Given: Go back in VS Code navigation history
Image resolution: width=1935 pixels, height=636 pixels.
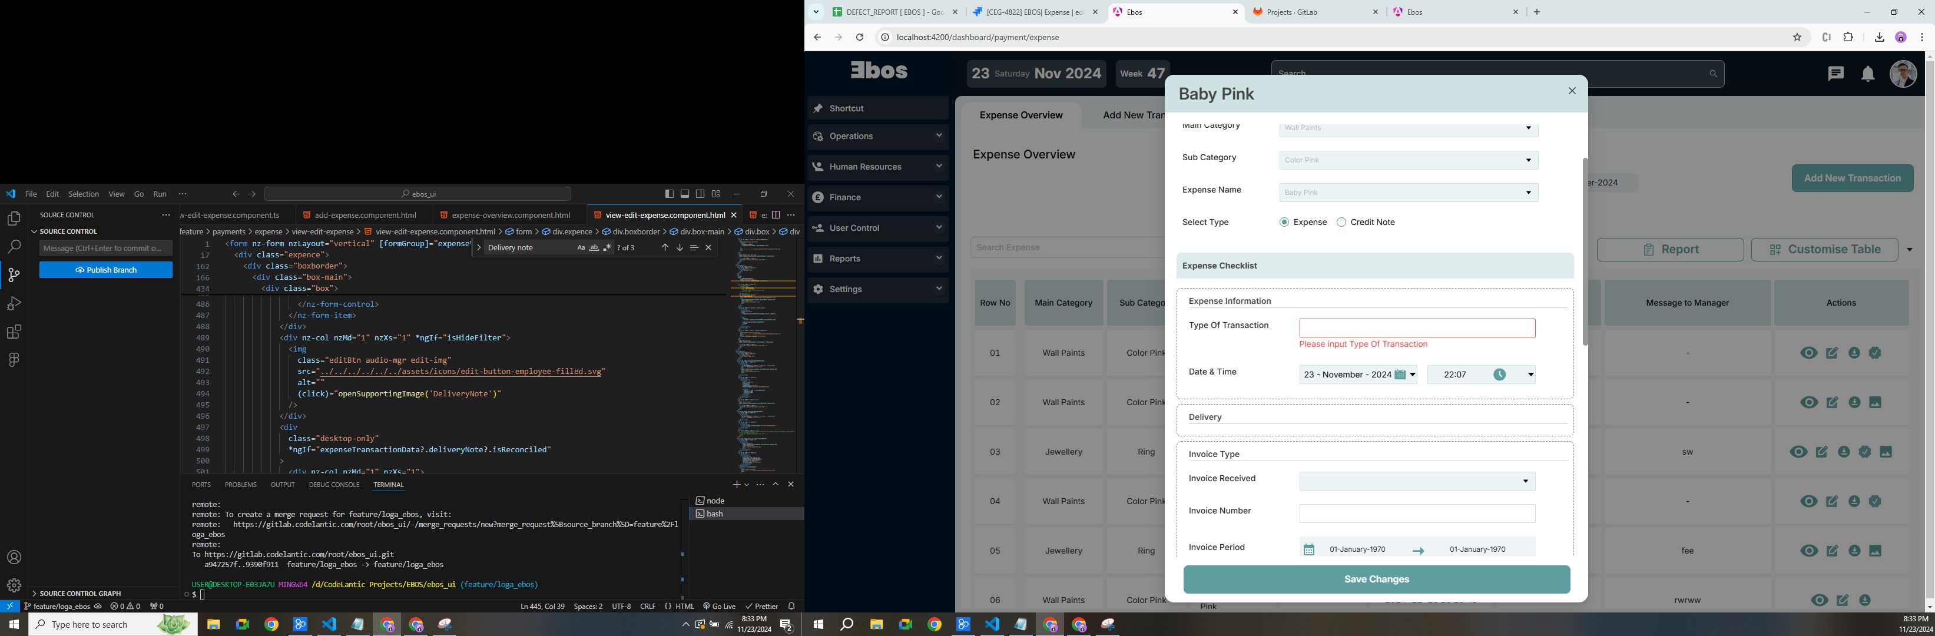Looking at the screenshot, I should coord(236,194).
